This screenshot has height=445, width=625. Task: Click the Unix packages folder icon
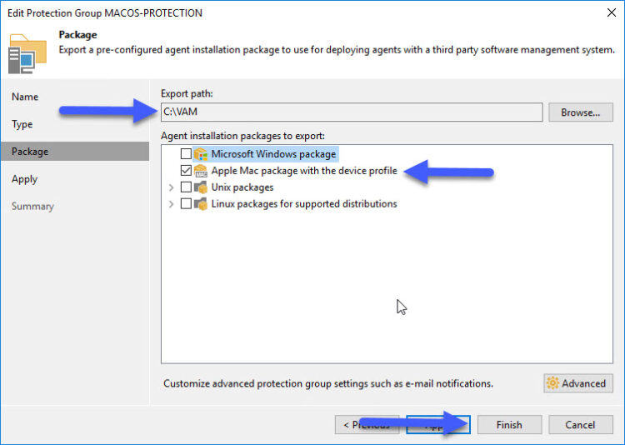pos(201,187)
